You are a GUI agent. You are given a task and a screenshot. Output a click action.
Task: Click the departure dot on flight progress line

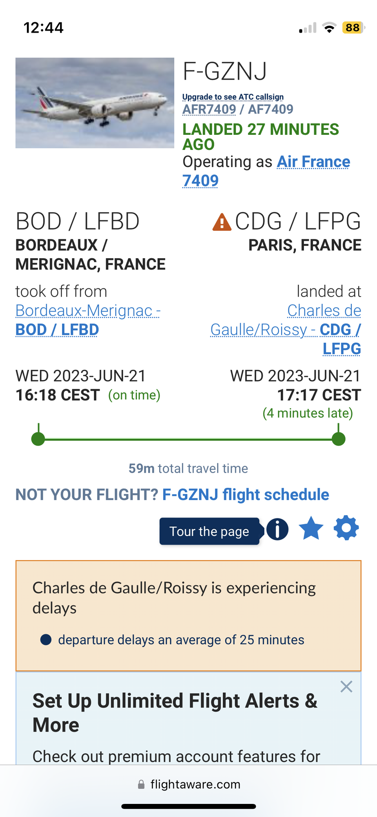38,439
